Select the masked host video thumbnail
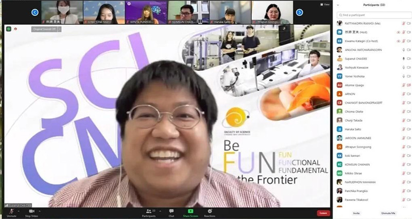Image resolution: width=412 pixels, height=219 pixels. 62,12
